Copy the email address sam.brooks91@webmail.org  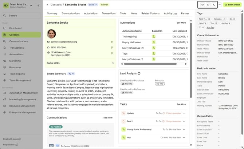(x=112, y=42)
